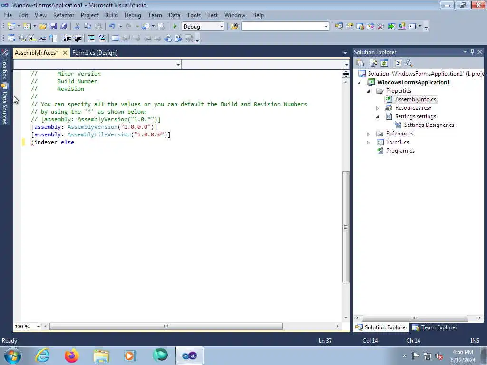Open the Build menu

(111, 15)
